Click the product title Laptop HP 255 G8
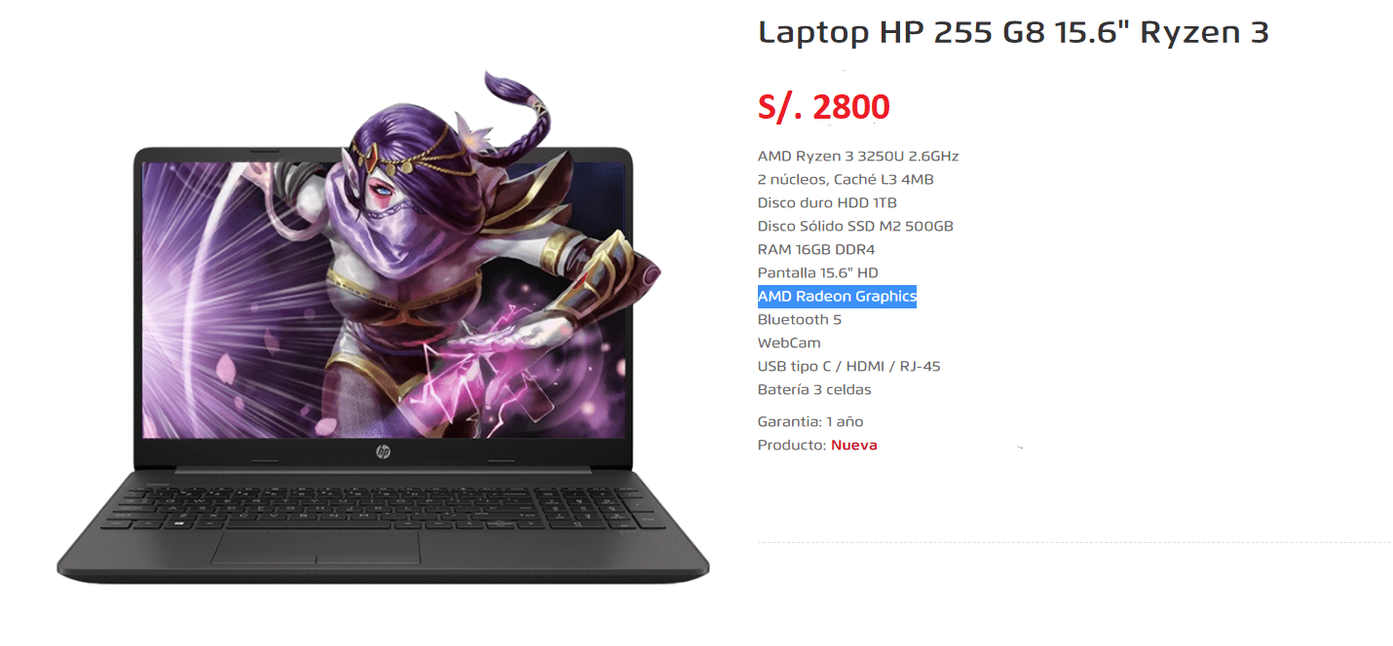The width and height of the screenshot is (1393, 646). click(1013, 32)
